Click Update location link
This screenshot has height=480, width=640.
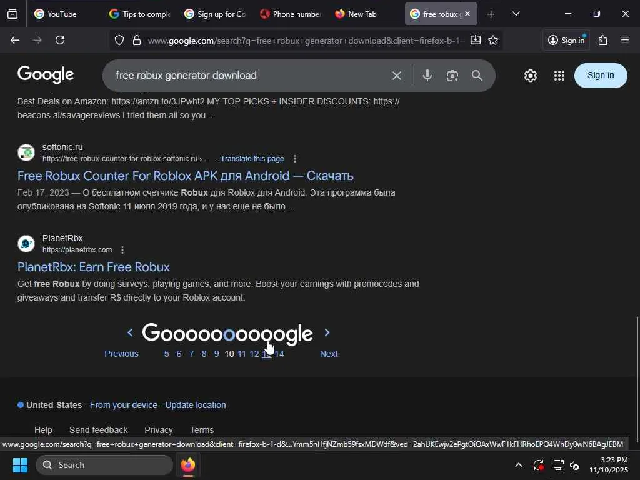196,405
